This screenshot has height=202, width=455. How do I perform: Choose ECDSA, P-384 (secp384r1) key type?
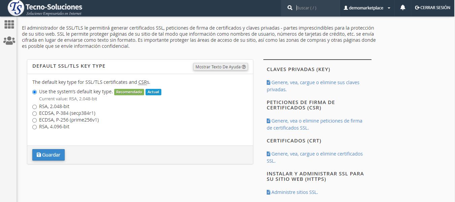(35, 113)
